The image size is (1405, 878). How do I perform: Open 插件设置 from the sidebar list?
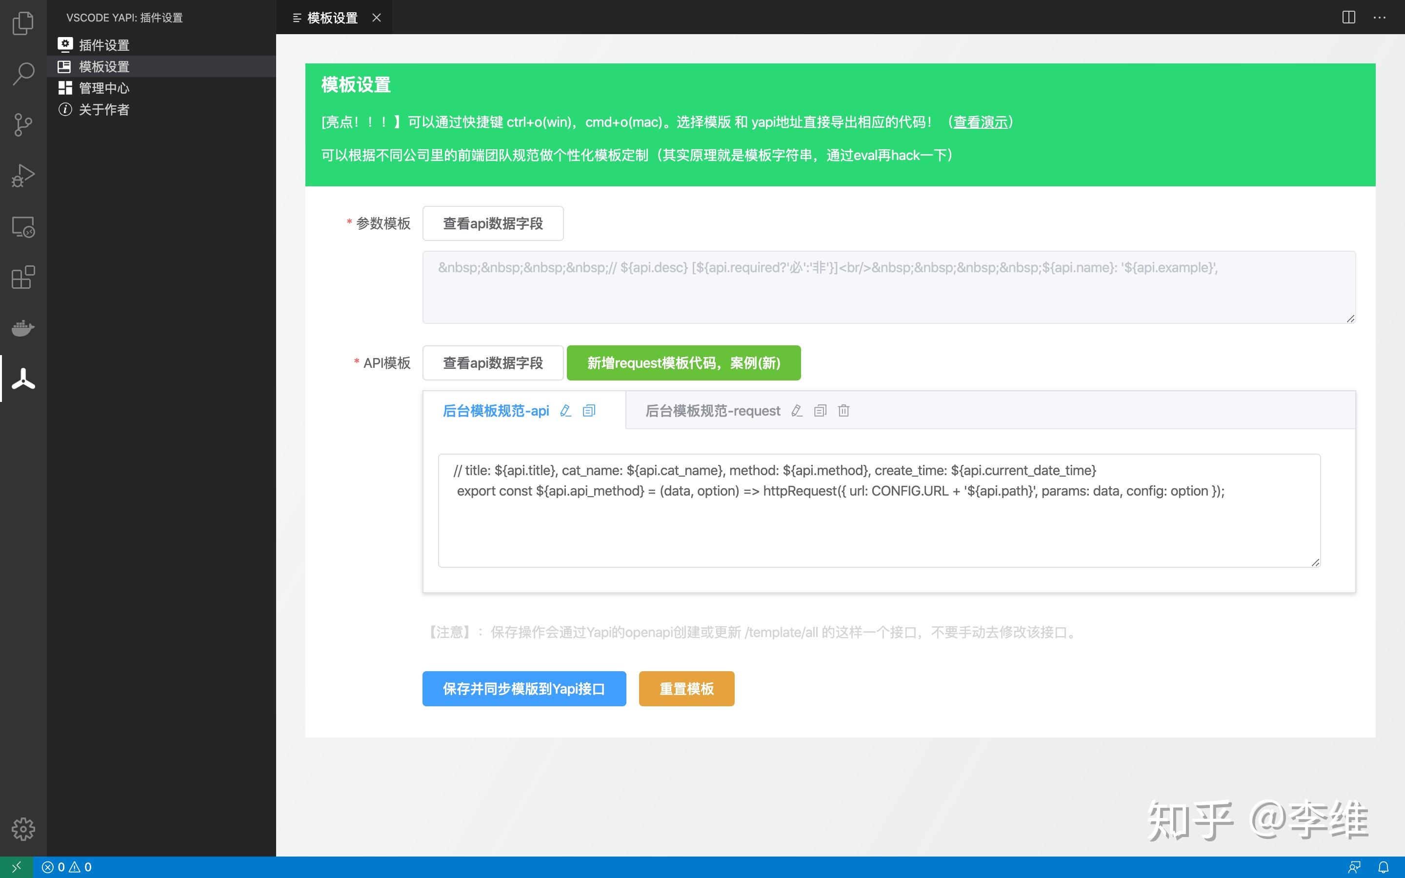(103, 45)
